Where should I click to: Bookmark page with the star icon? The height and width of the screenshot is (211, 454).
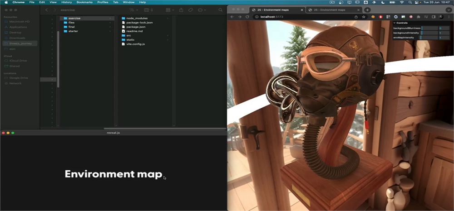click(x=364, y=17)
